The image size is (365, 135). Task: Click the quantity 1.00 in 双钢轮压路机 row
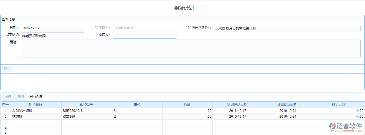coord(187,111)
